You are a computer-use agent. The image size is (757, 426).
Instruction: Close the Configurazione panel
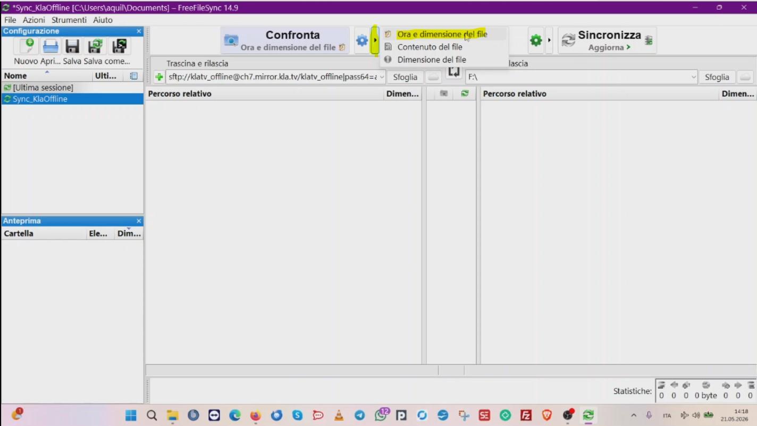[x=139, y=31]
